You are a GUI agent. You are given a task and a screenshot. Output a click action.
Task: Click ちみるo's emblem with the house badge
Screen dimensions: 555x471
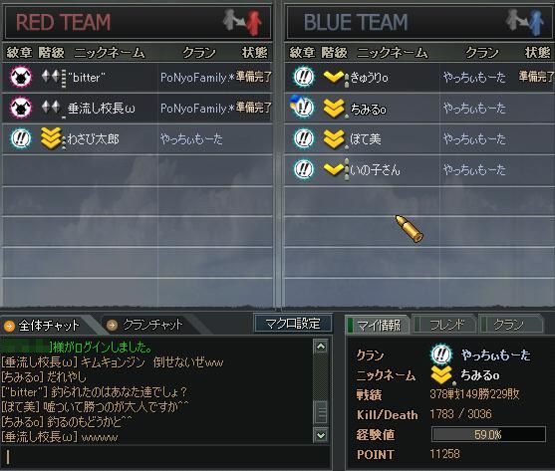coord(302,107)
